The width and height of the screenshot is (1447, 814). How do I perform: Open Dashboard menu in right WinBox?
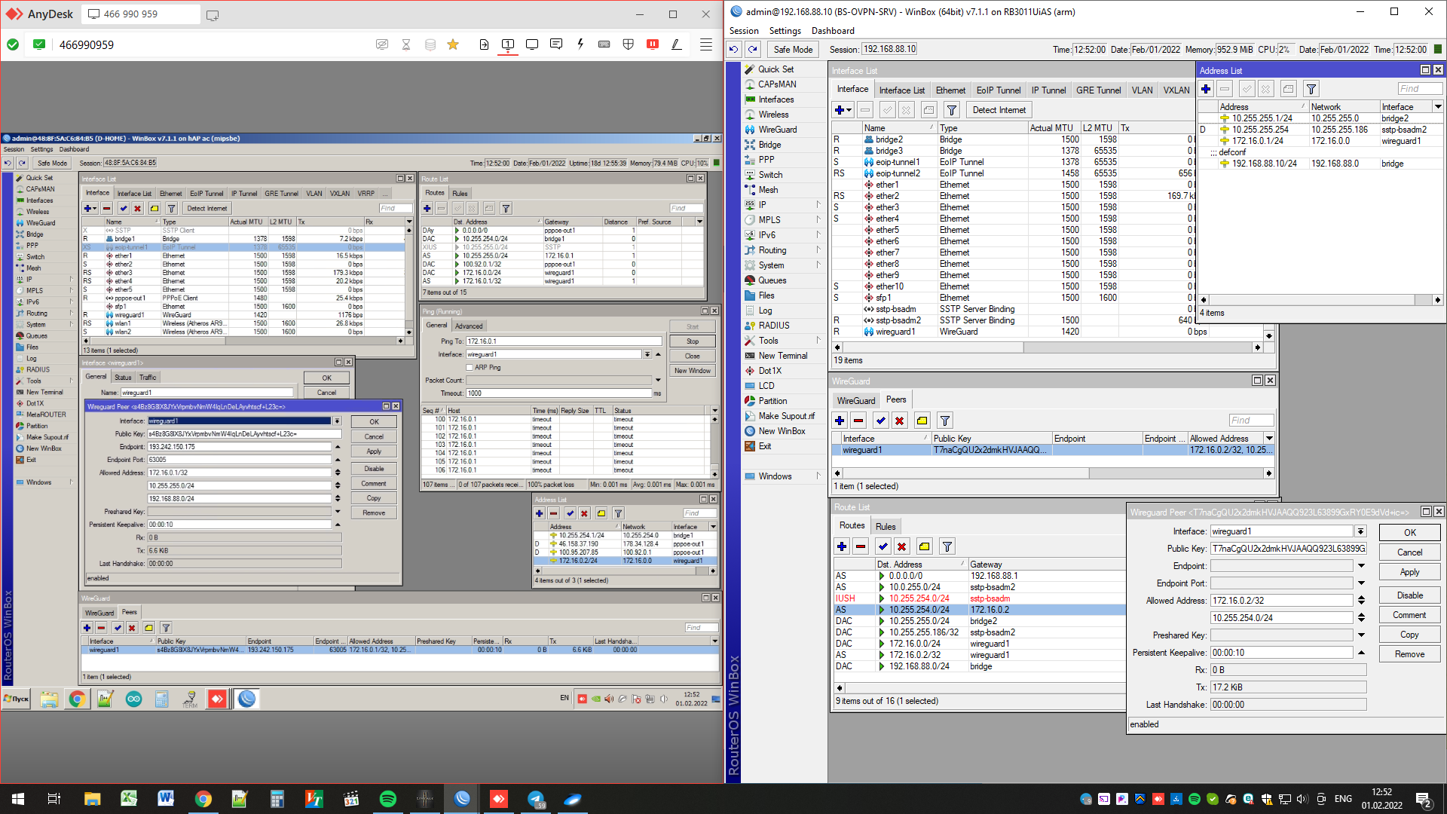833,31
